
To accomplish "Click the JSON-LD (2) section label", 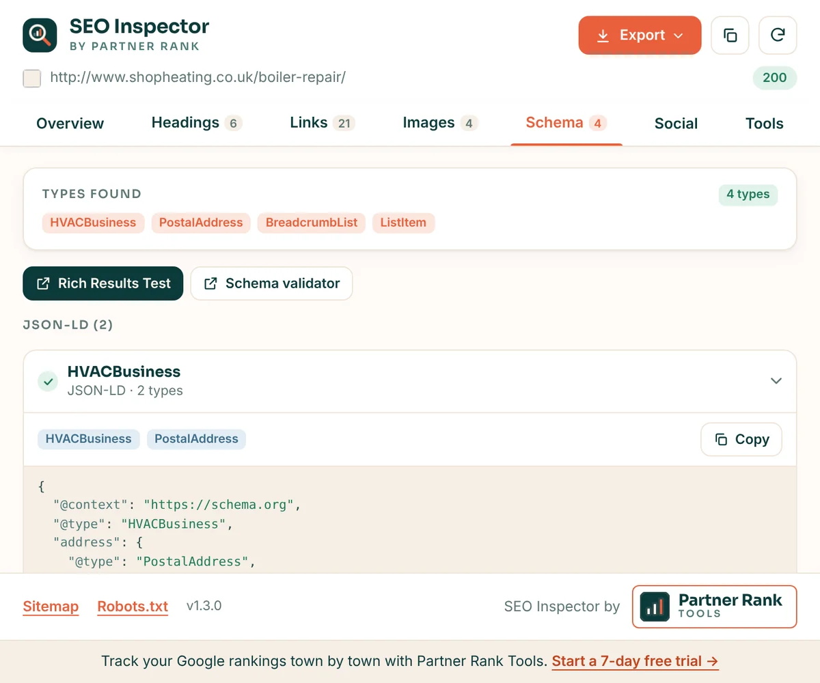I will point(68,325).
